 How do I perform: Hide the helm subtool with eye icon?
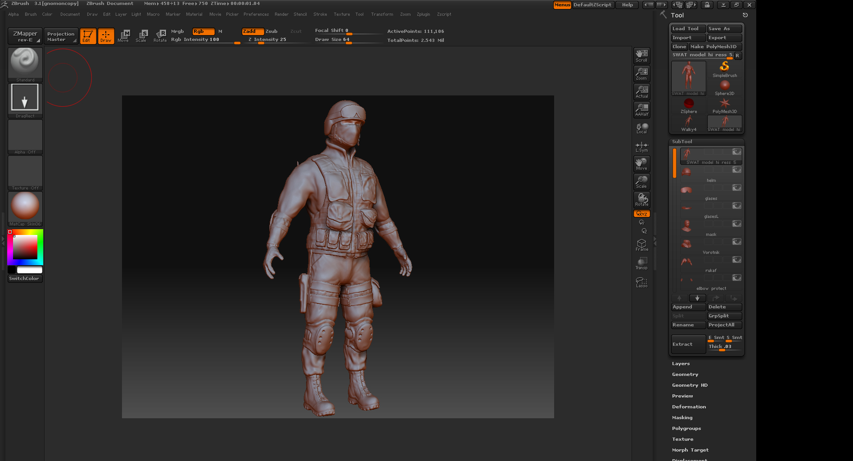pos(736,170)
